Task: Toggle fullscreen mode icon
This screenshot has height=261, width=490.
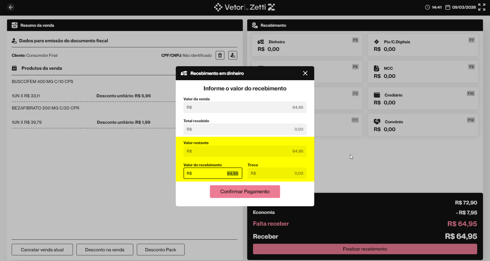Action: point(482,7)
